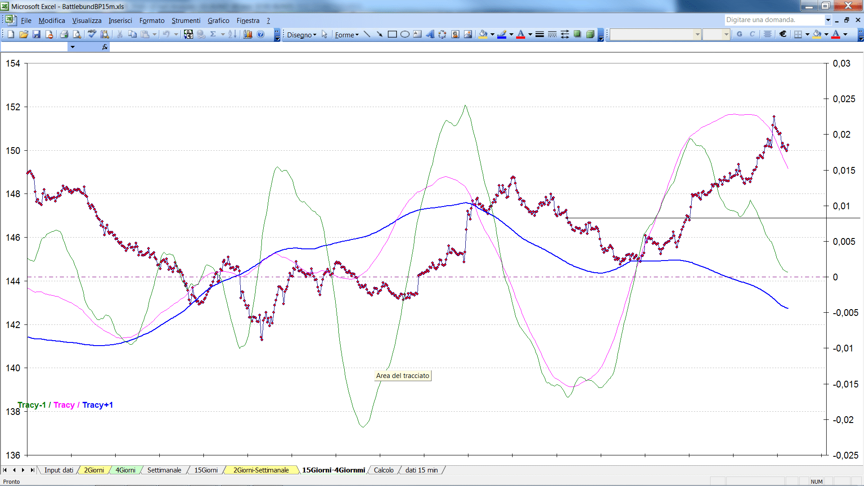
Task: Switch to the 4Giorni sheet tab
Action: (x=125, y=470)
